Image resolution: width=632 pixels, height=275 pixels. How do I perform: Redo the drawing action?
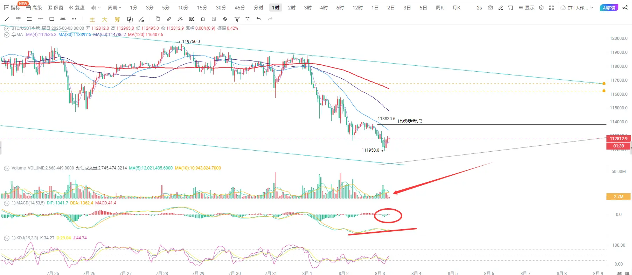[270, 19]
